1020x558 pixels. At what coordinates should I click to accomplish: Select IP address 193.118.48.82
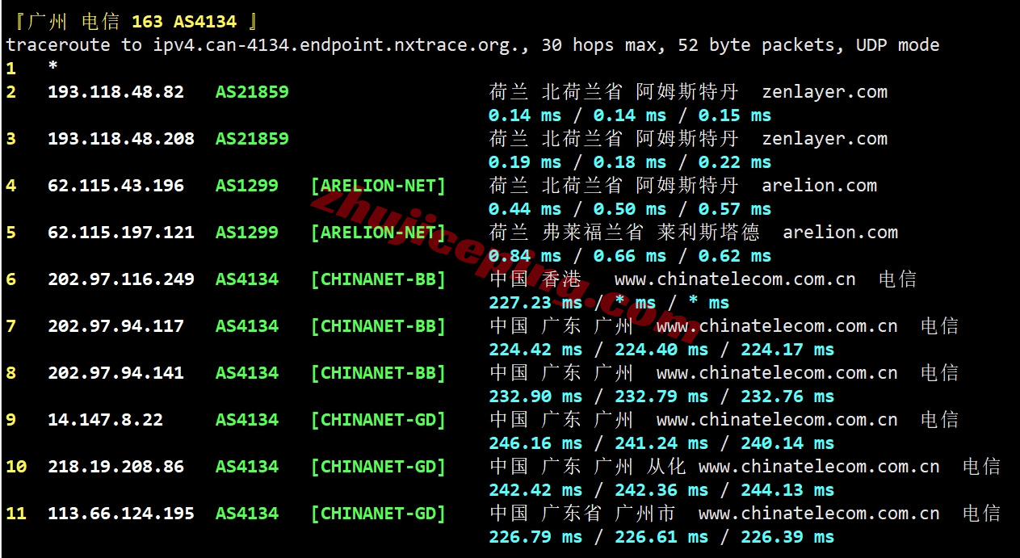[x=115, y=92]
